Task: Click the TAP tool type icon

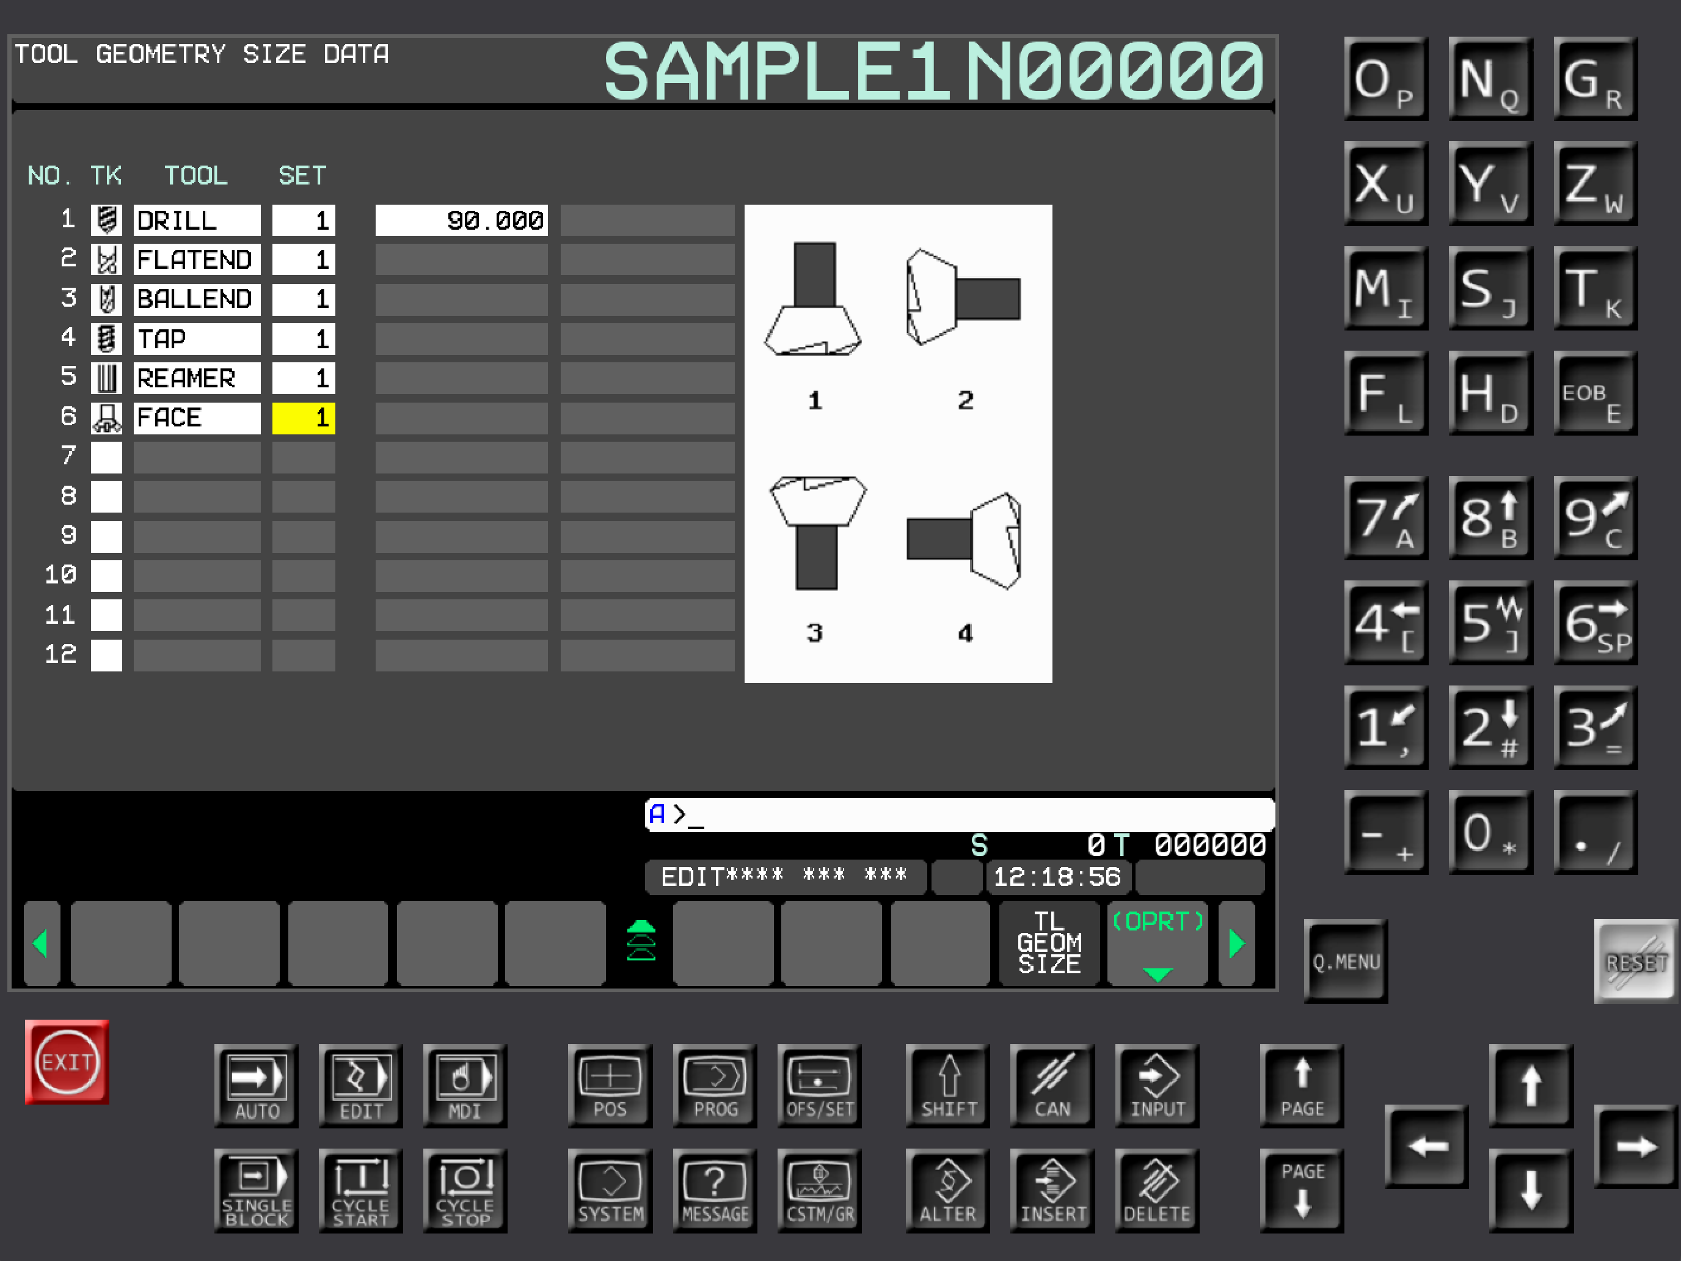Action: click(x=106, y=339)
